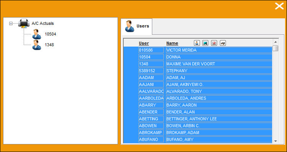The height and width of the screenshot is (152, 287).
Task: Select user cell 5389152
Action: [x=151, y=71]
